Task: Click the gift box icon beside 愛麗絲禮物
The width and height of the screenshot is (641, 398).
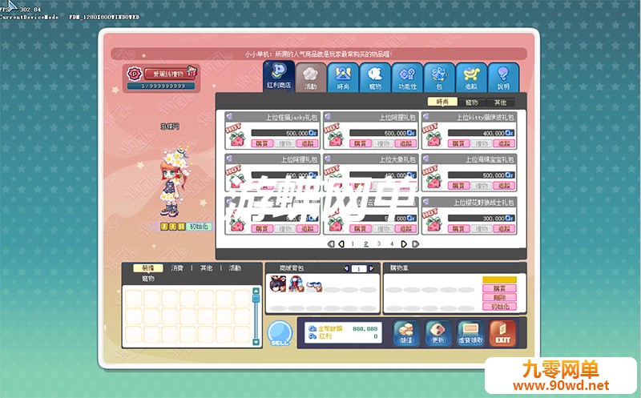Action: [191, 72]
